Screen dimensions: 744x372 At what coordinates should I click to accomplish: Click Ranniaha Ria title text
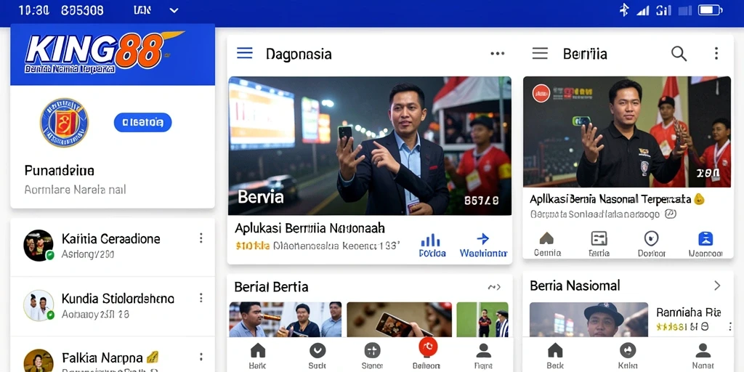(x=689, y=312)
